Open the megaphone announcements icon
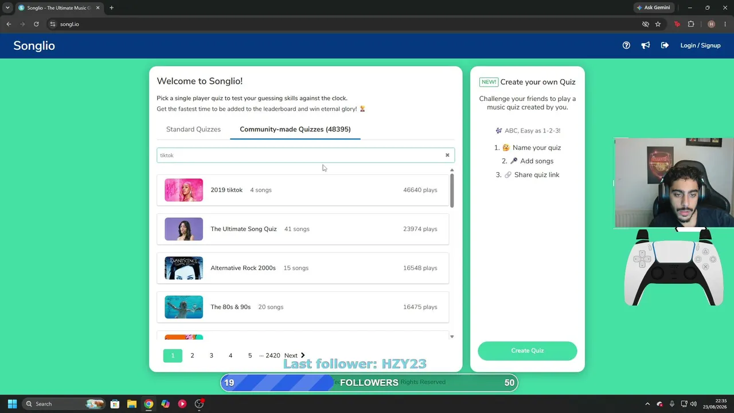This screenshot has width=734, height=413. tap(646, 45)
